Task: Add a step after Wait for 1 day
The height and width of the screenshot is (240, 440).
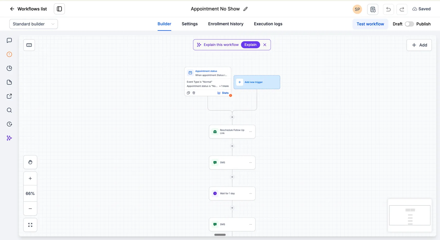Action: 232,208
